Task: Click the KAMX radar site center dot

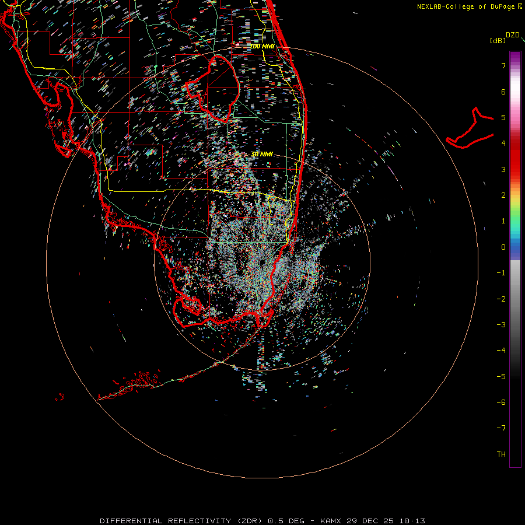Action: (262, 262)
